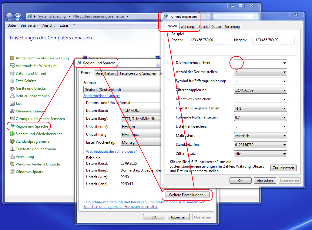The image size is (312, 230).
Task: Click Alle Systemsteuerungselemente breadcrumb
Action: [x=98, y=16]
